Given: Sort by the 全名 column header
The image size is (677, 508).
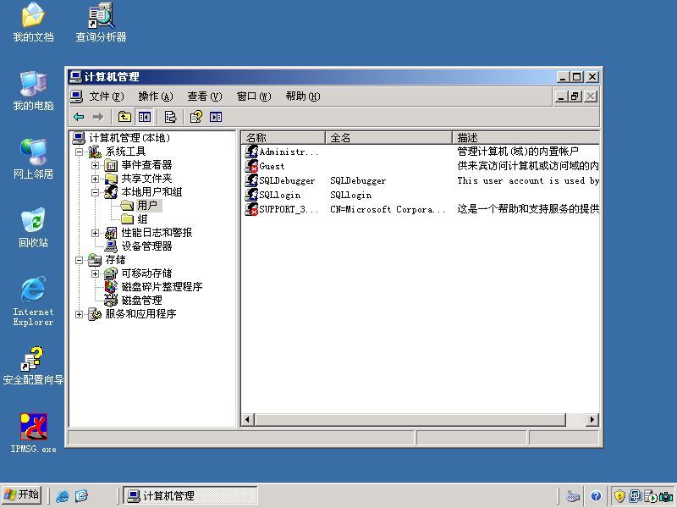Looking at the screenshot, I should (x=388, y=138).
